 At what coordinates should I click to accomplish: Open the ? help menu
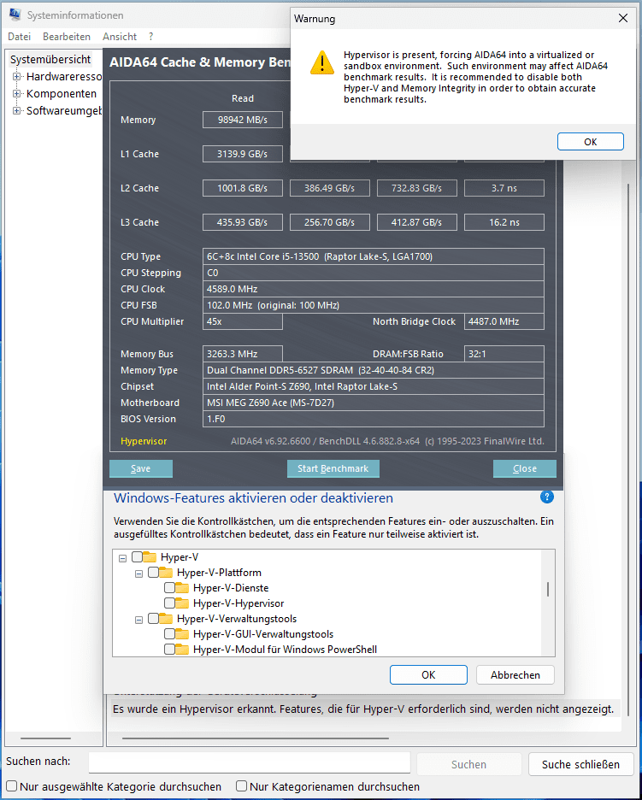tap(150, 37)
